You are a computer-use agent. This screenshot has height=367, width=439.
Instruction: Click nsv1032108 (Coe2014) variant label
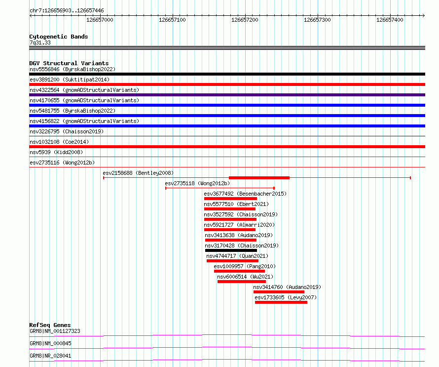coord(59,142)
